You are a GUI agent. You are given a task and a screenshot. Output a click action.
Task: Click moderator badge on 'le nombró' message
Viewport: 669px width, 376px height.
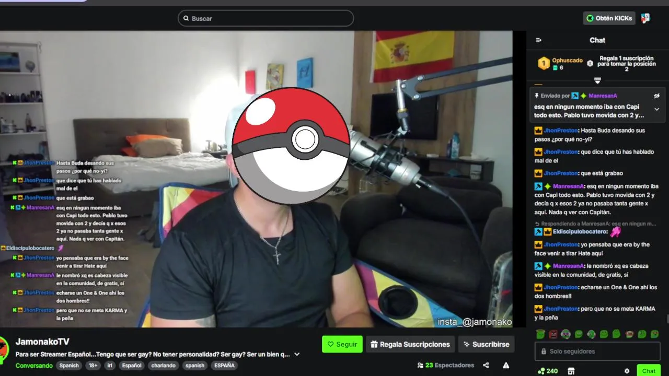538,266
